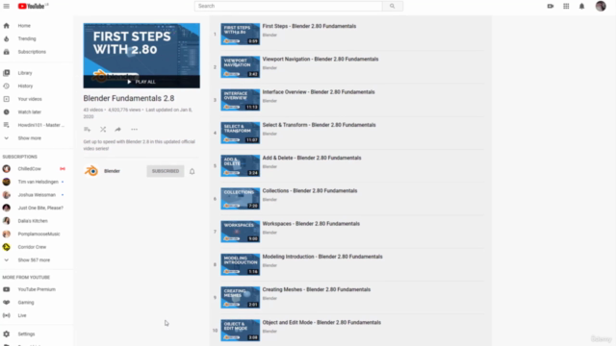Open Collections video thumbnail

pyautogui.click(x=240, y=199)
